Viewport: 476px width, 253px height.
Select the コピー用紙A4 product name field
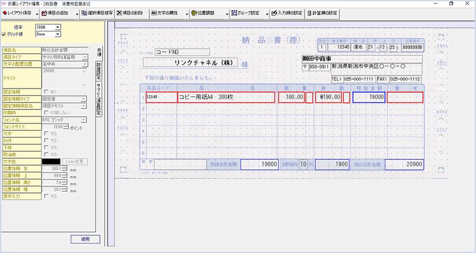(226, 97)
